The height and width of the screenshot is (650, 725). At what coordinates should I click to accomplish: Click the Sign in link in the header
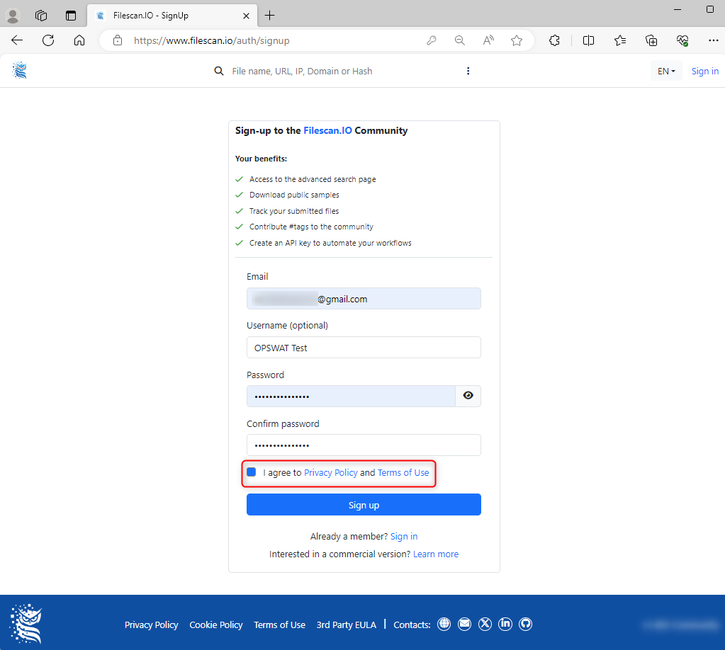704,71
